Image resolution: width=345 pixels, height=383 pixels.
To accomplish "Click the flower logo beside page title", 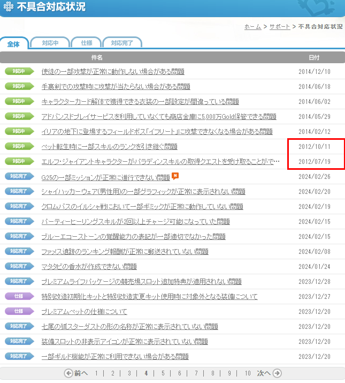I will (x=9, y=6).
